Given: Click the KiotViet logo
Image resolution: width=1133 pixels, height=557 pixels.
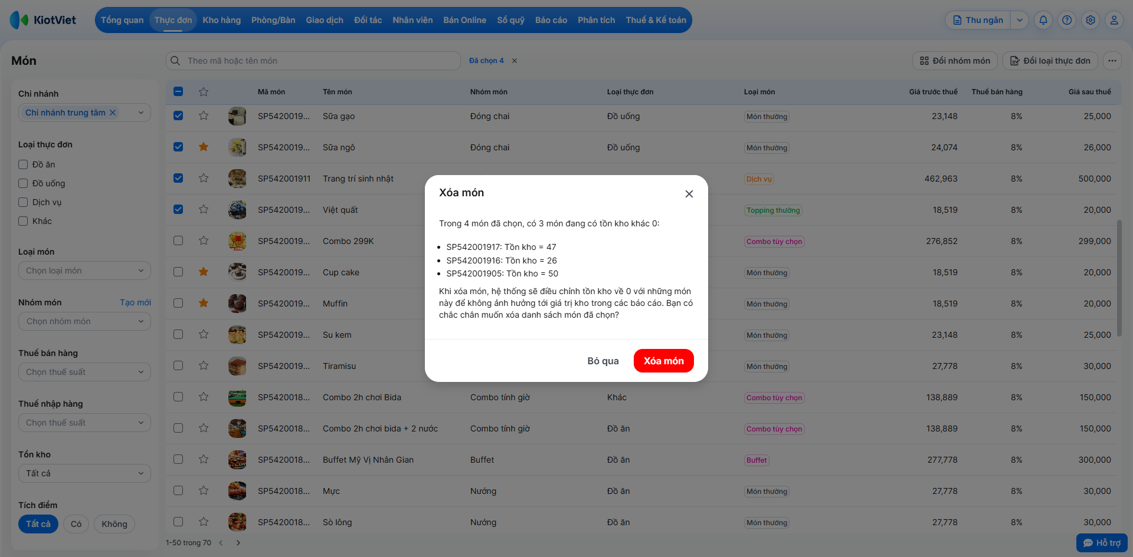Looking at the screenshot, I should [43, 20].
